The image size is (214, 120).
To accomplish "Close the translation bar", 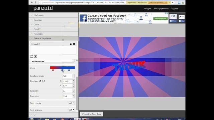I will (169, 3).
